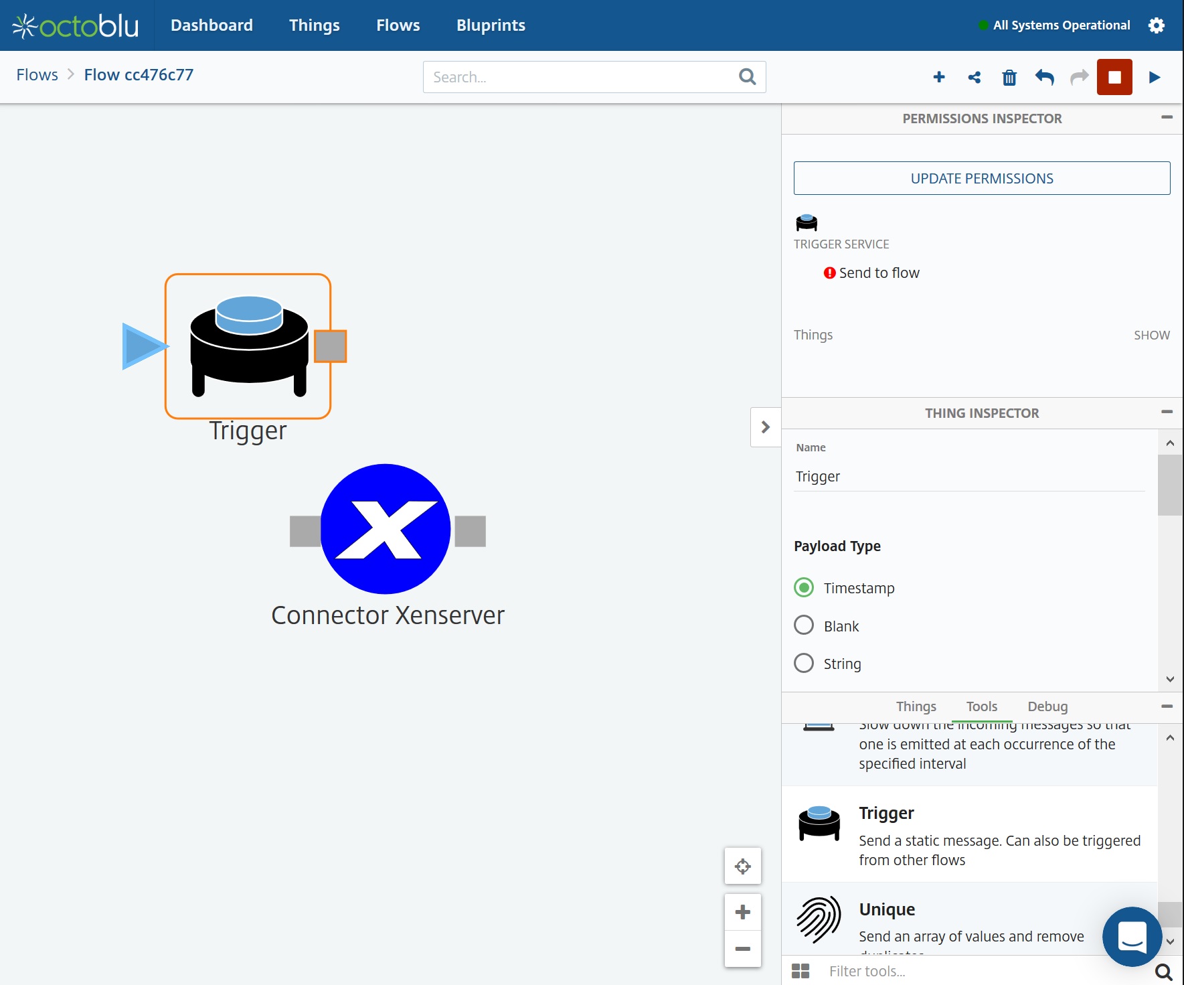This screenshot has width=1184, height=985.
Task: Open the chat support bubble
Action: tap(1132, 936)
